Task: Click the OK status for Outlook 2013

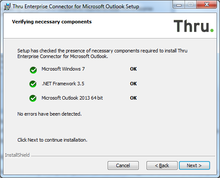Action: pyautogui.click(x=133, y=98)
